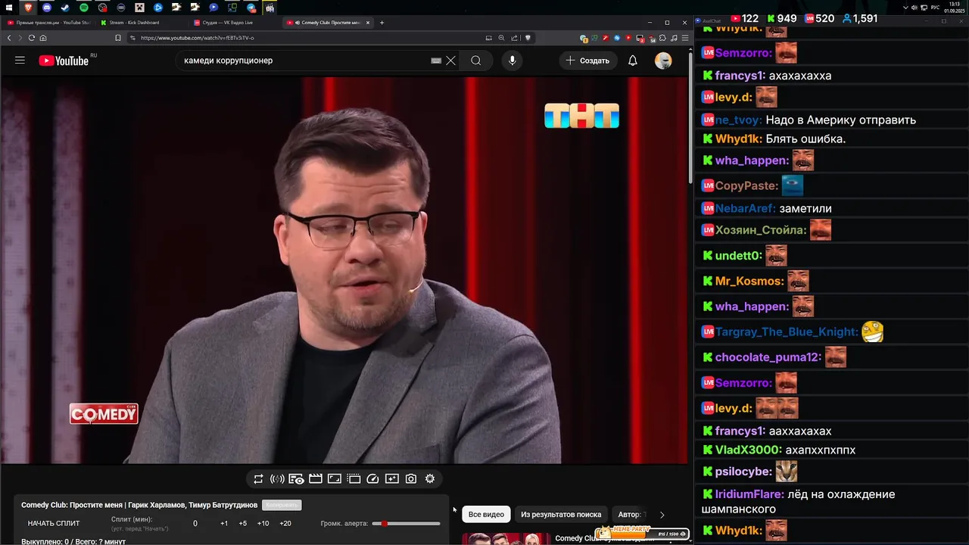Toggle the cinema mode clapperboard icon
969x545 pixels.
click(x=316, y=478)
